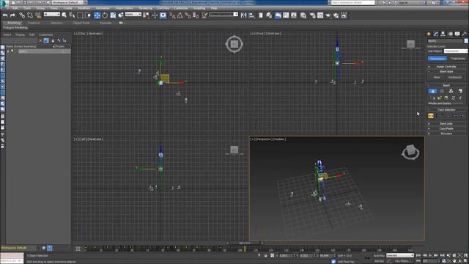Screen dimensions: 469x264
Task: Click the Parameters button in Motion panel
Action: [437, 59]
